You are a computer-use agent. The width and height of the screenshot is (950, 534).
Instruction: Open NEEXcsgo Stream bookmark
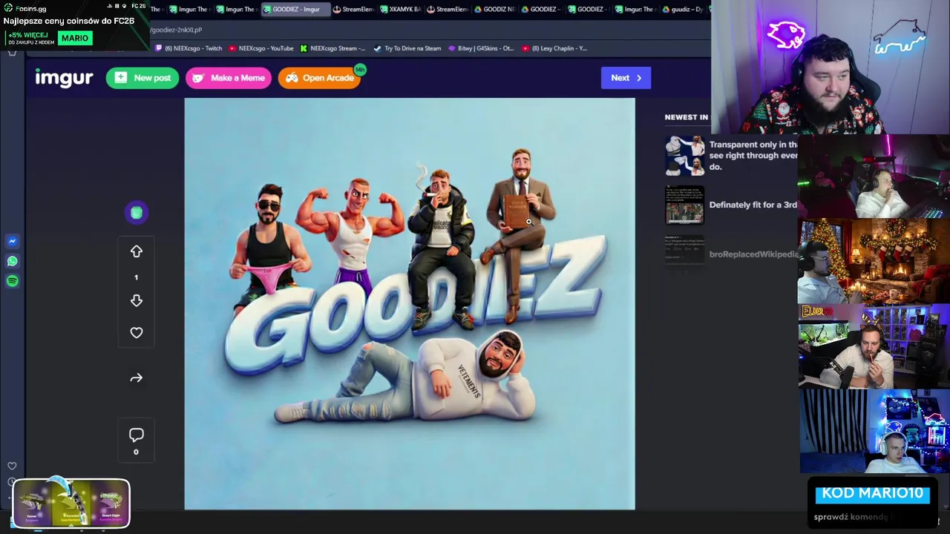pyautogui.click(x=332, y=48)
